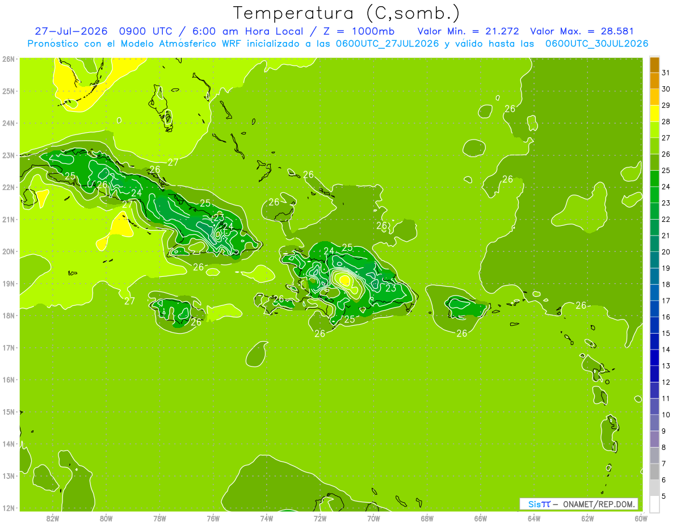Click the 78W longitude axis label
The height and width of the screenshot is (526, 681).
click(x=159, y=518)
